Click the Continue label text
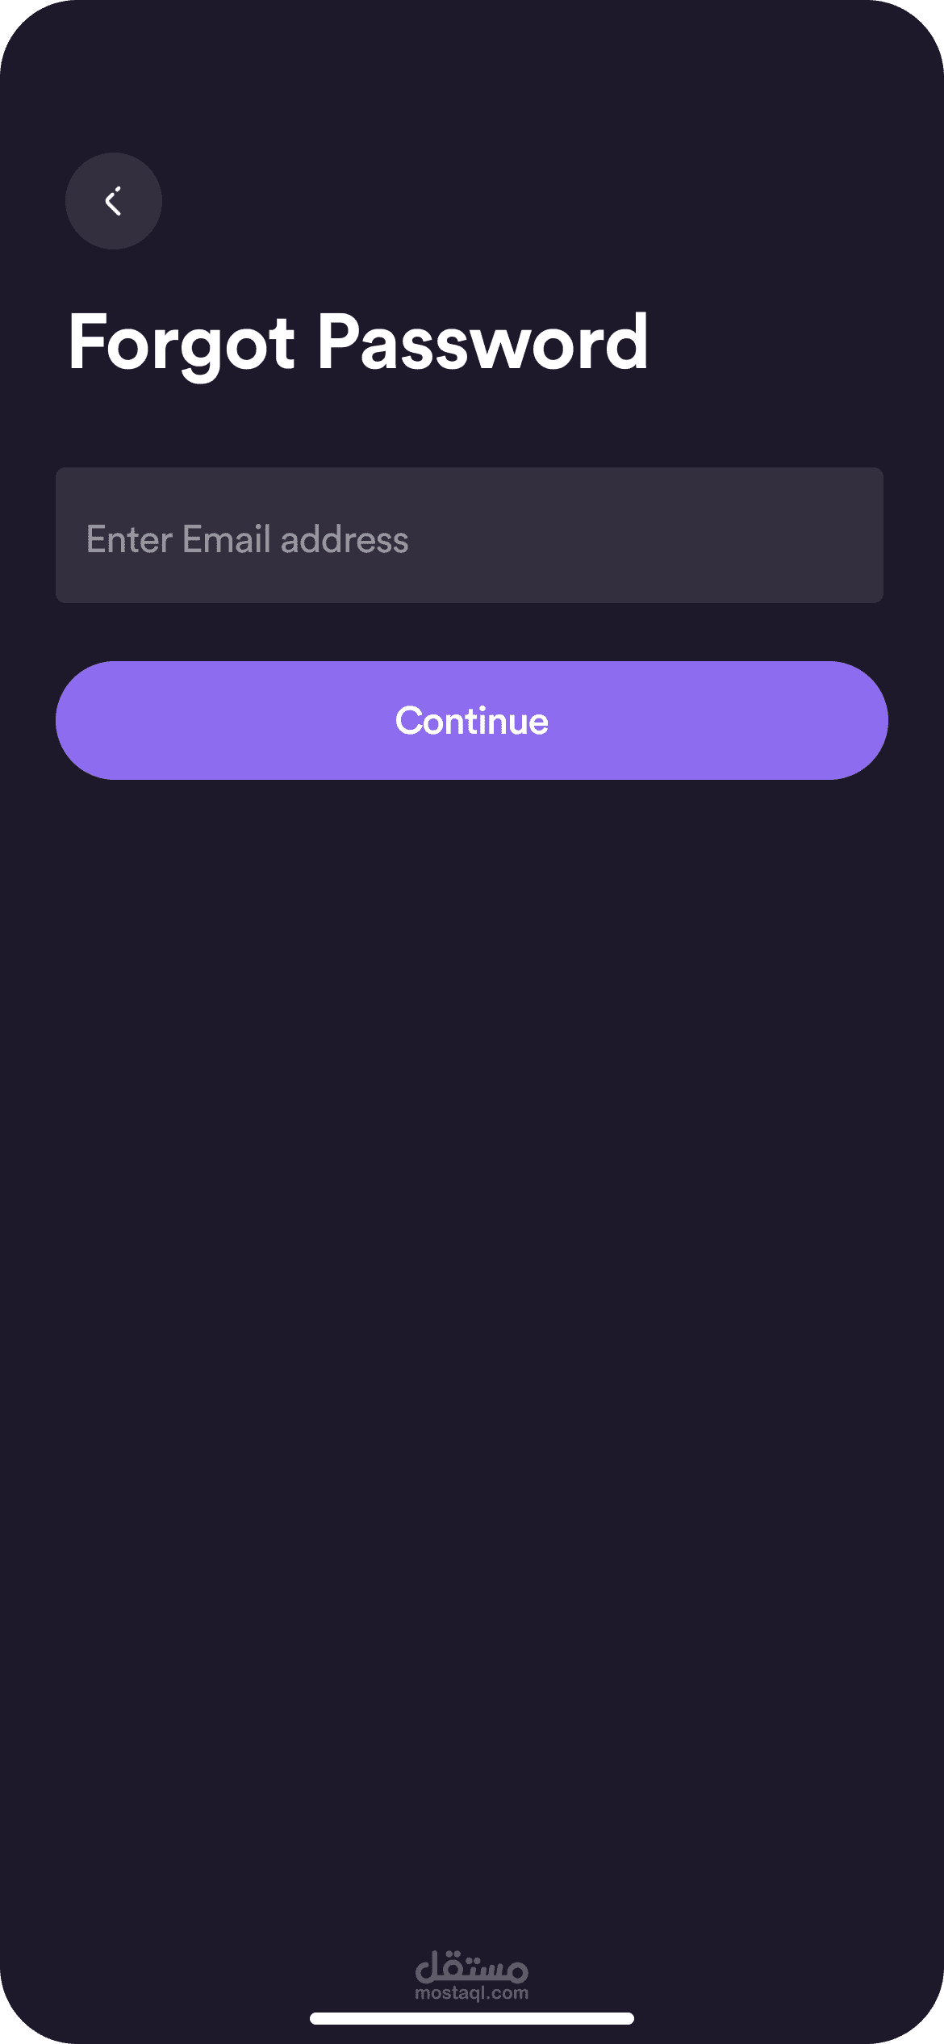Image resolution: width=944 pixels, height=2044 pixels. 471,721
